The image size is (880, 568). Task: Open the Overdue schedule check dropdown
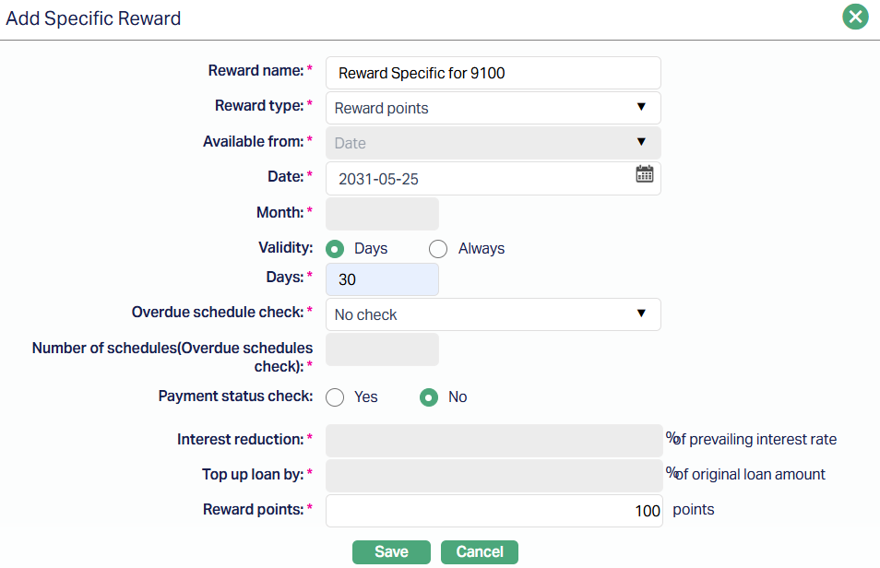click(x=493, y=314)
